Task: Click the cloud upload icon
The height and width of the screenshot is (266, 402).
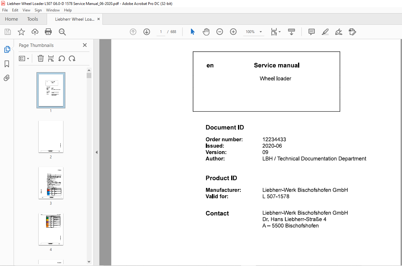Action: [x=35, y=32]
